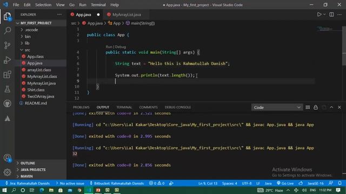
Task: Split the editor to the right
Action: (331, 15)
